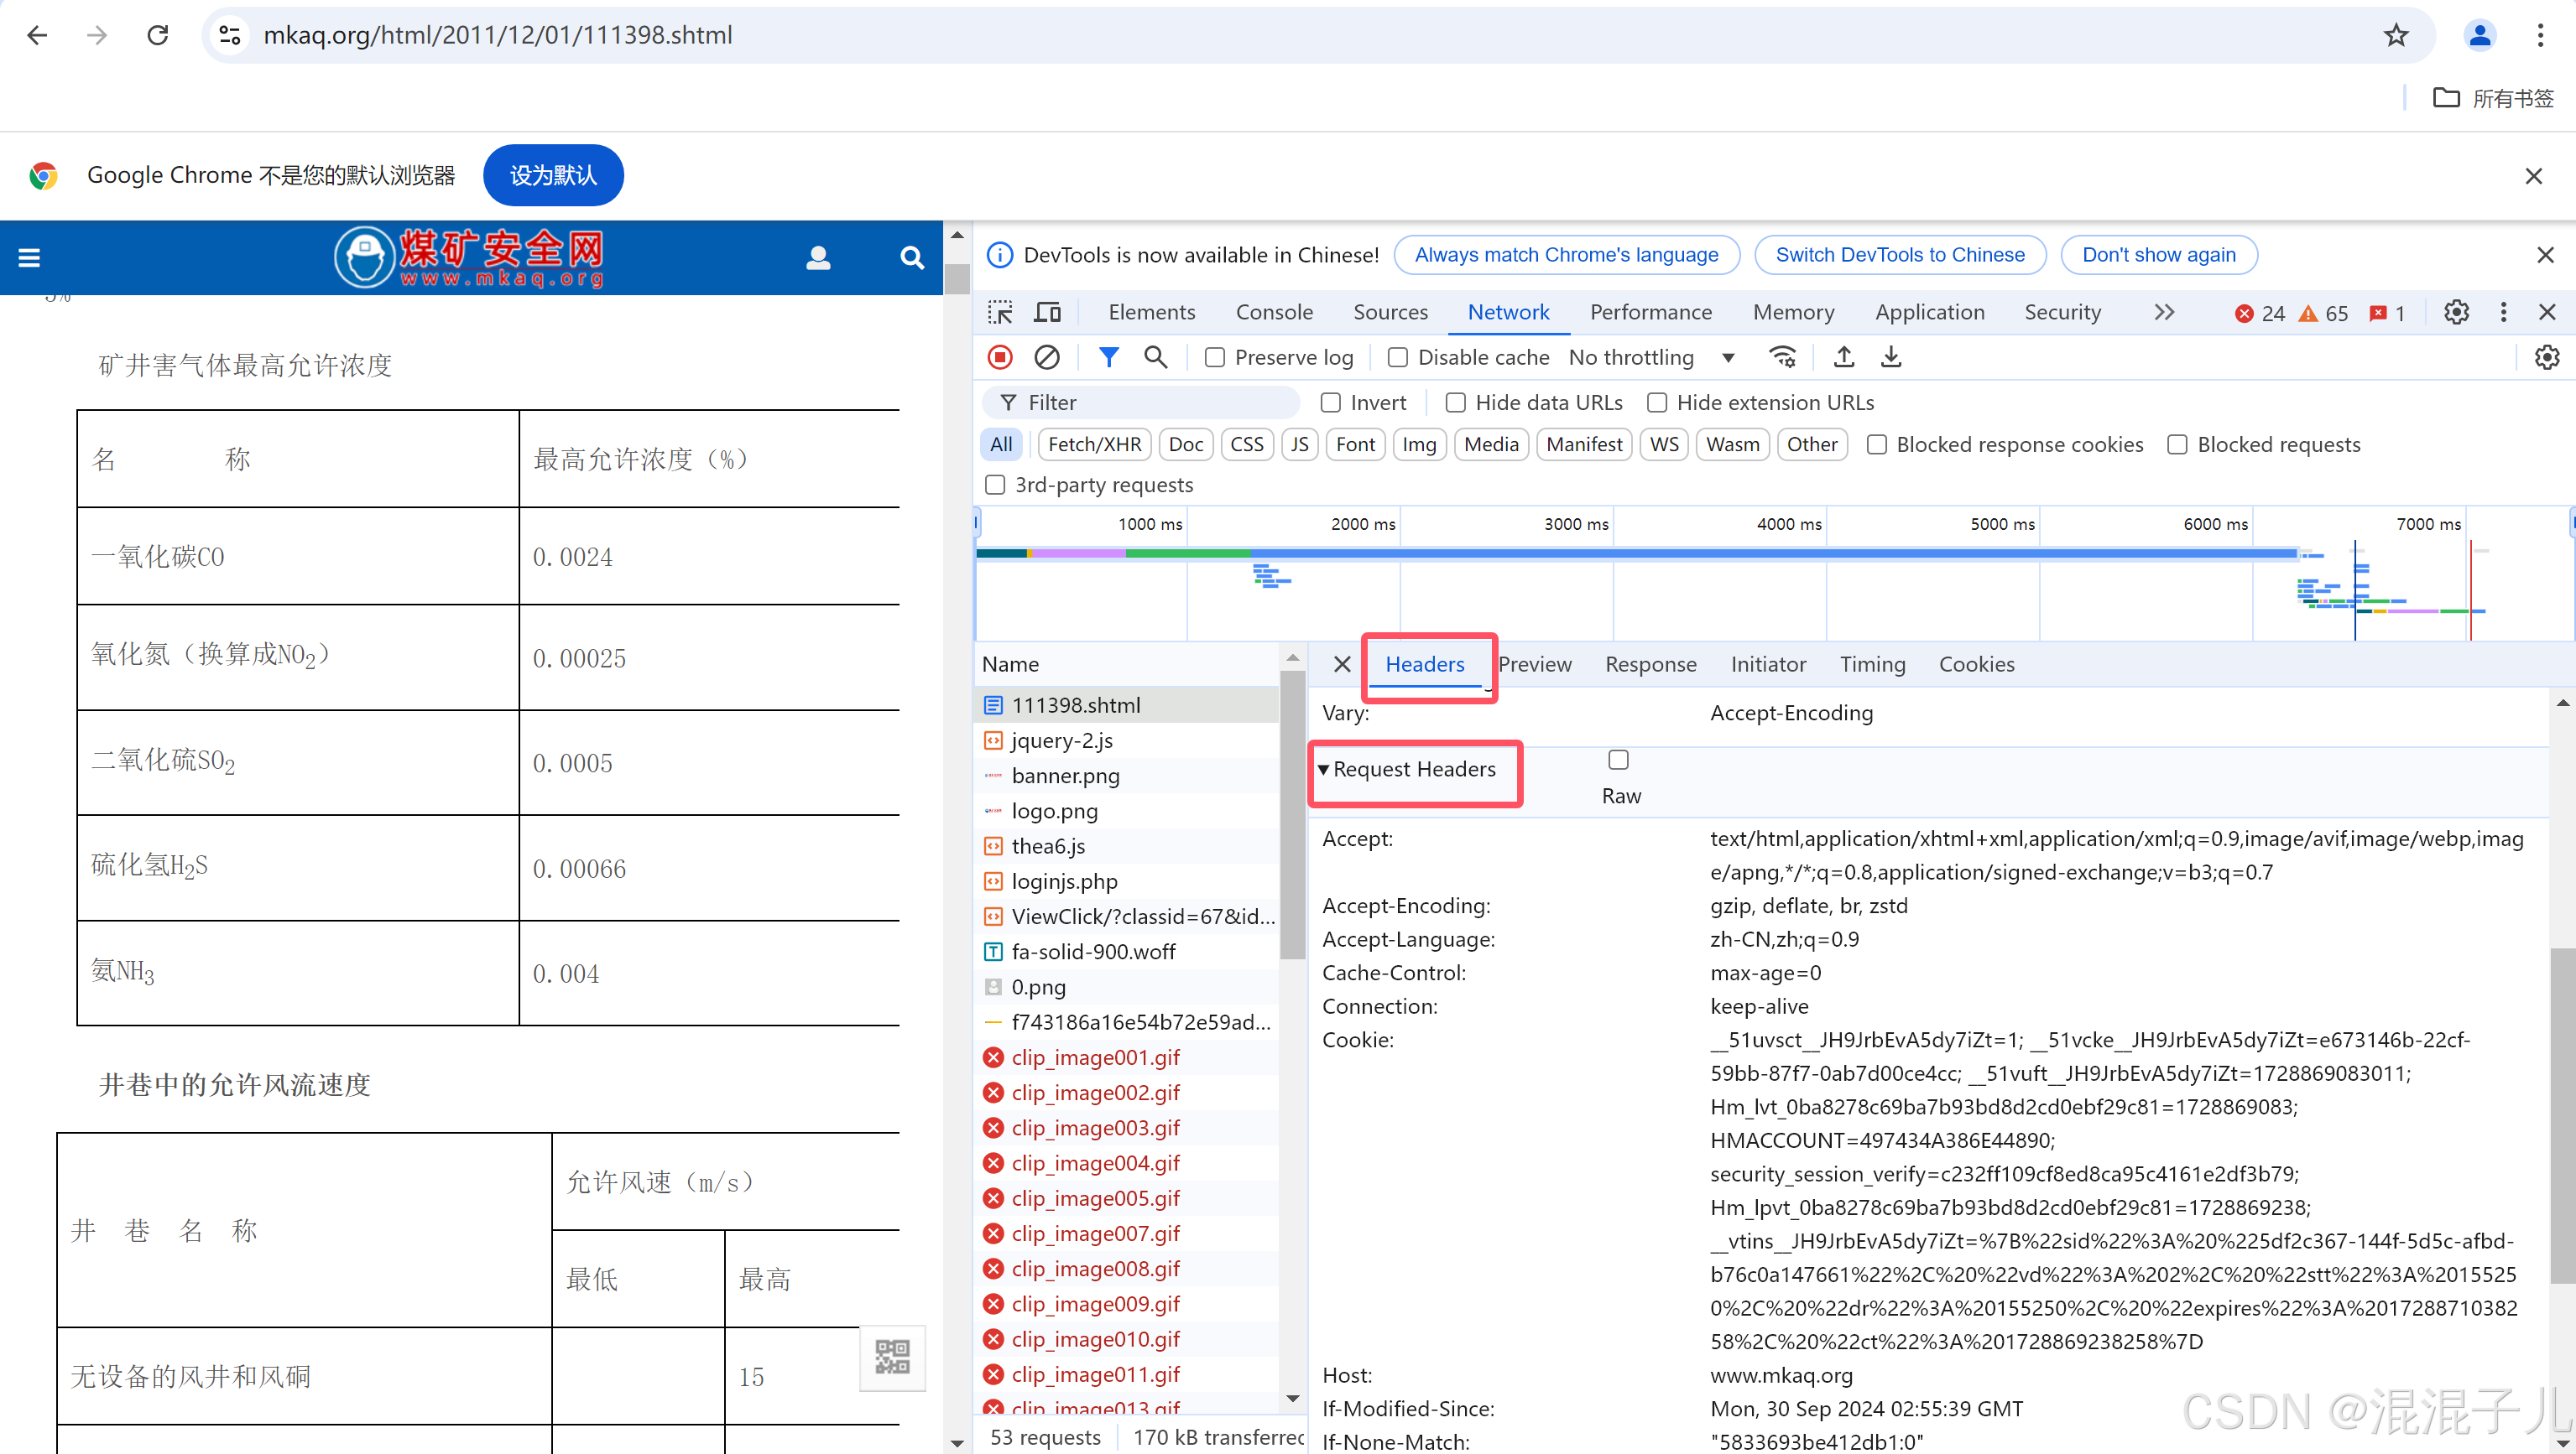Select the inspect element tool
Image resolution: width=2576 pixels, height=1454 pixels.
click(999, 312)
